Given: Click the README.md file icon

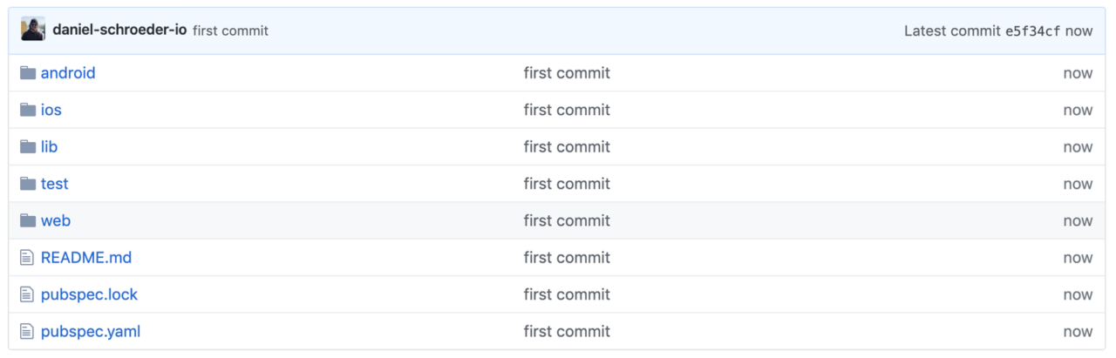Looking at the screenshot, I should [27, 258].
